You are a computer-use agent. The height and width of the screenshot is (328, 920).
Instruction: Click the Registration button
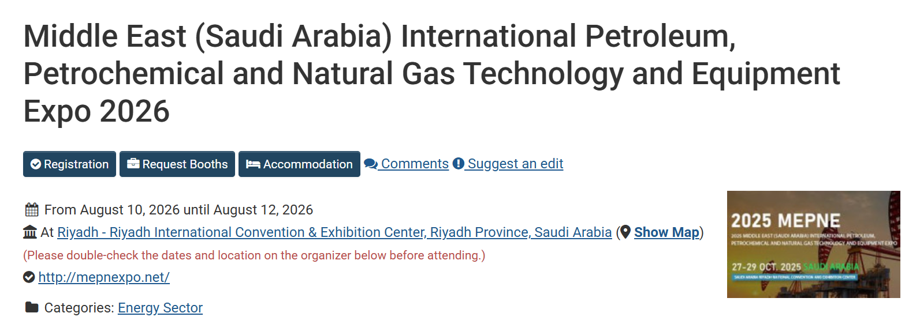[x=69, y=164]
